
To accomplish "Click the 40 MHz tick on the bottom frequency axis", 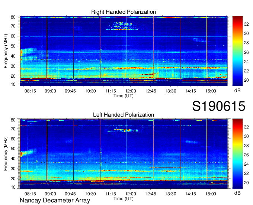I will click(13, 159).
